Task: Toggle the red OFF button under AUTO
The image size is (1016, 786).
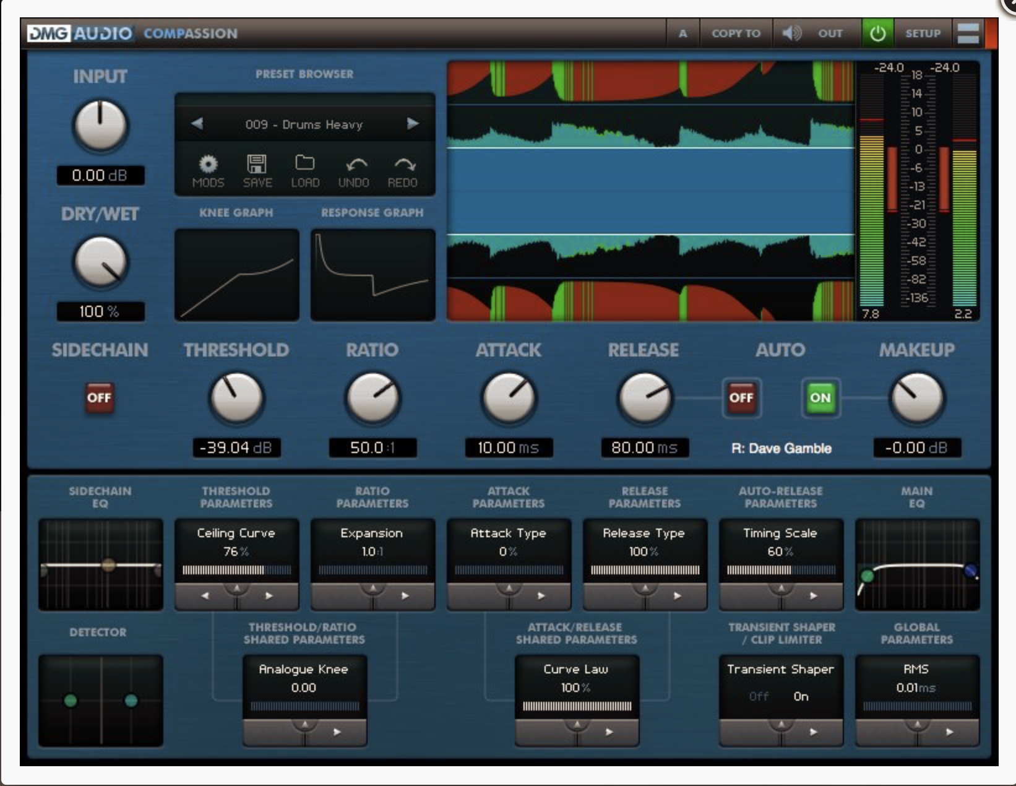Action: [x=741, y=397]
